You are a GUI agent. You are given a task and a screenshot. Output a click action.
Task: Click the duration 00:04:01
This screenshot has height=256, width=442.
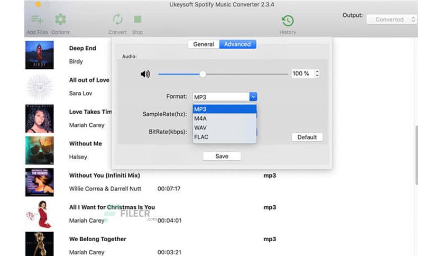click(x=169, y=221)
